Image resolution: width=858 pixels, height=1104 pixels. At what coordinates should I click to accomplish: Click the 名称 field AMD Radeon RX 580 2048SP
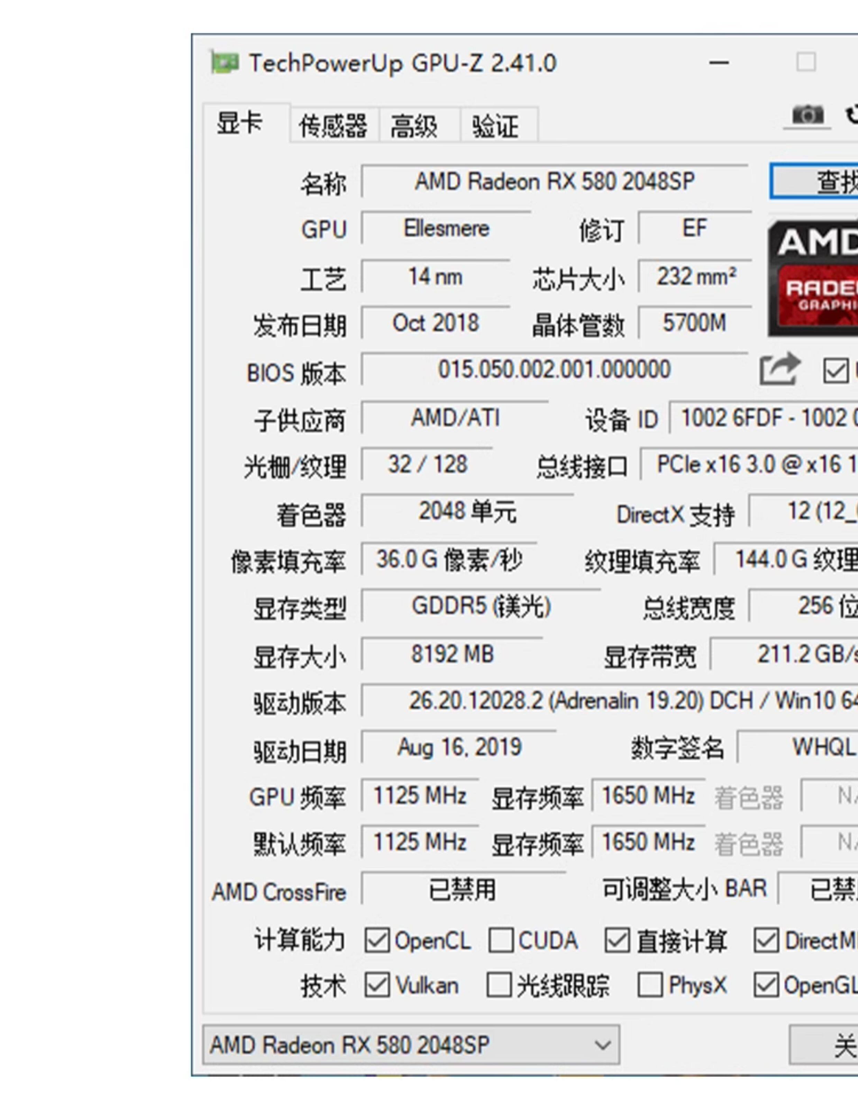(x=555, y=181)
